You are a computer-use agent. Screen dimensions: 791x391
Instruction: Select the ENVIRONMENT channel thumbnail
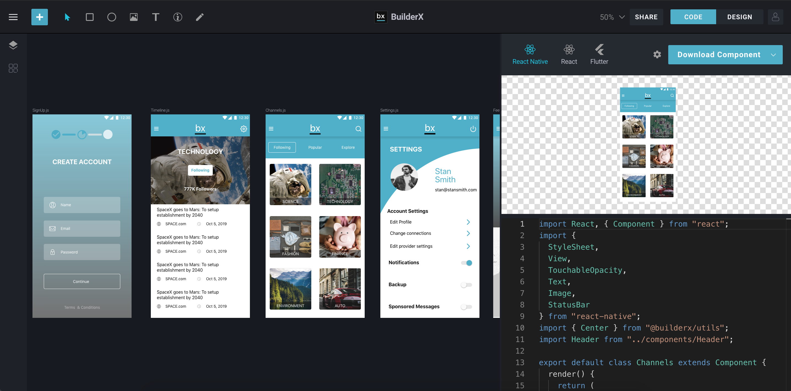(290, 289)
